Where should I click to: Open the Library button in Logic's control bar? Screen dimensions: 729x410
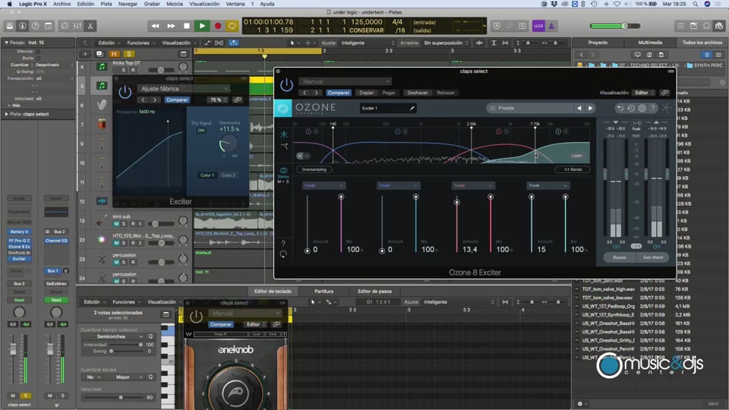[x=10, y=26]
